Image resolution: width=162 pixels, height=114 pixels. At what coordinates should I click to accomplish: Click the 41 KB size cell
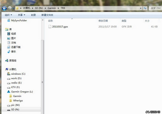(x=154, y=27)
